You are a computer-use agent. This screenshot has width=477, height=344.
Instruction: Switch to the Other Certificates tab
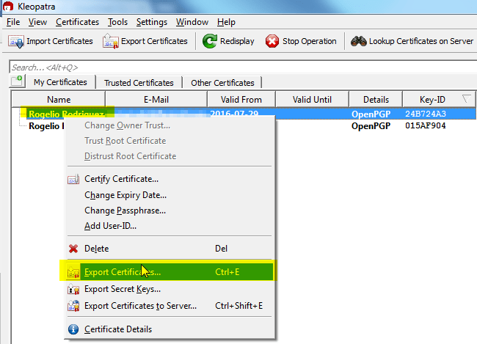222,83
